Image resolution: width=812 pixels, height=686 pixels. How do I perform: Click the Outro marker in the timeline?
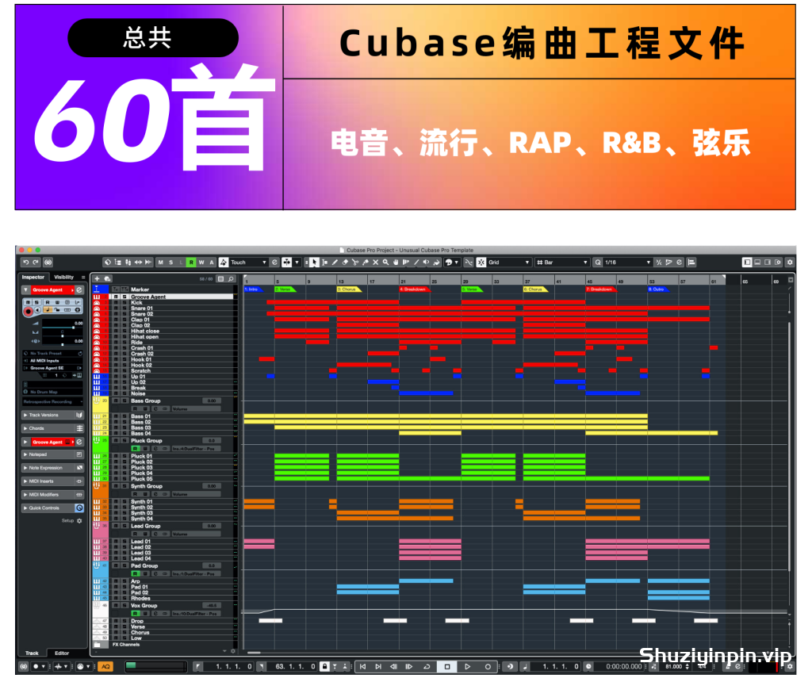657,289
